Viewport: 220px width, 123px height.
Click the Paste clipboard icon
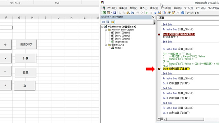click(128, 13)
